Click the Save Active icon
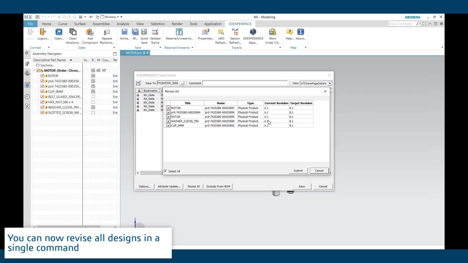The width and height of the screenshot is (468, 263). coord(124,32)
